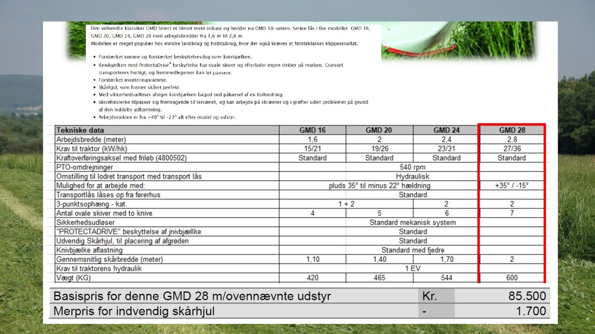595x334 pixels.
Task: Click the 1 EV hydraulik cell
Action: pyautogui.click(x=412, y=268)
